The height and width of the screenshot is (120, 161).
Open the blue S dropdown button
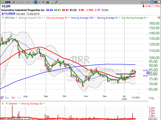click(x=152, y=2)
